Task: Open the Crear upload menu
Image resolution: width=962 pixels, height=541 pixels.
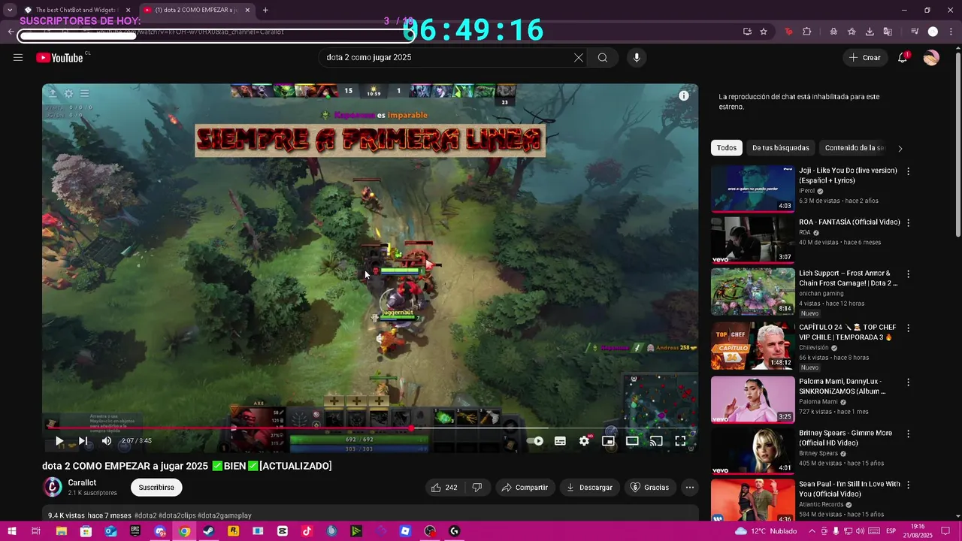Action: click(864, 58)
